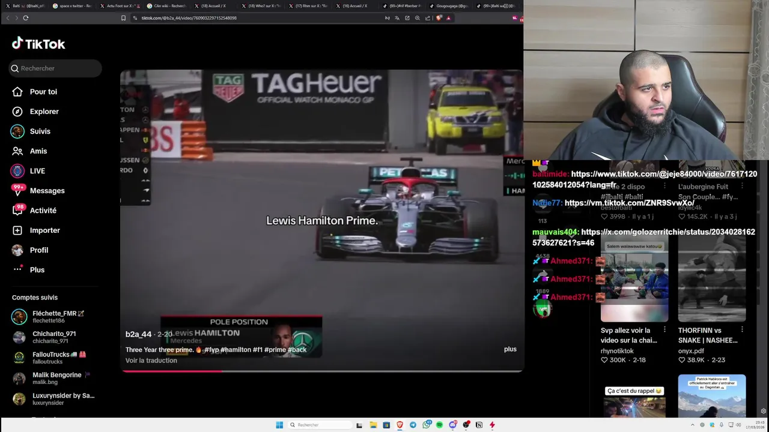The image size is (769, 432).
Task: Open File Explorer from the taskbar
Action: pos(373,425)
